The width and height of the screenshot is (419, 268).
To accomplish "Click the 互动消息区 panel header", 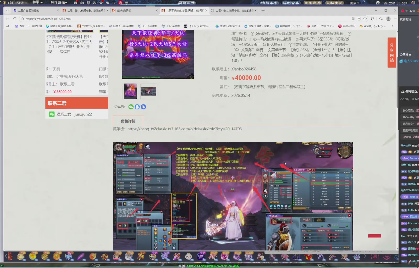I will (x=409, y=91).
